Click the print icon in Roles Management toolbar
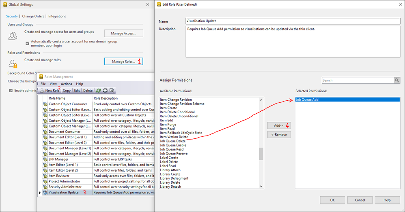Image resolution: width=405 pixels, height=212 pixels. pyautogui.click(x=105, y=90)
